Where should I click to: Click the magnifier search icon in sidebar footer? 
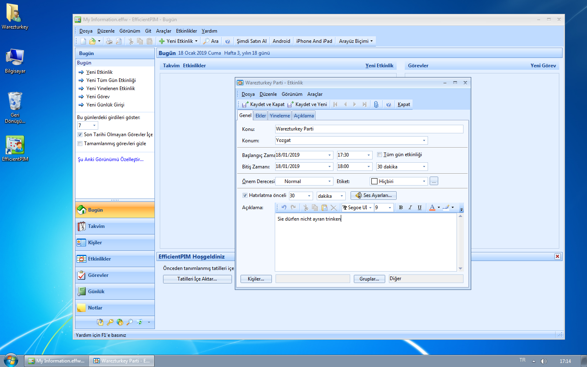click(130, 322)
